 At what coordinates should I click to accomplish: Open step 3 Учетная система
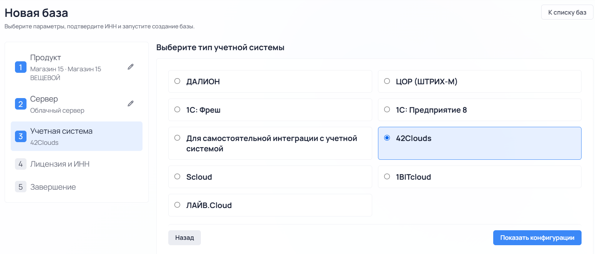click(x=76, y=136)
